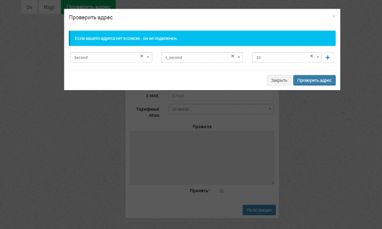Click inside the Правила text area
The image size is (382, 229).
click(x=202, y=157)
